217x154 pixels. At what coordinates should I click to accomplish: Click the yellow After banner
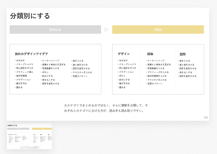158,30
